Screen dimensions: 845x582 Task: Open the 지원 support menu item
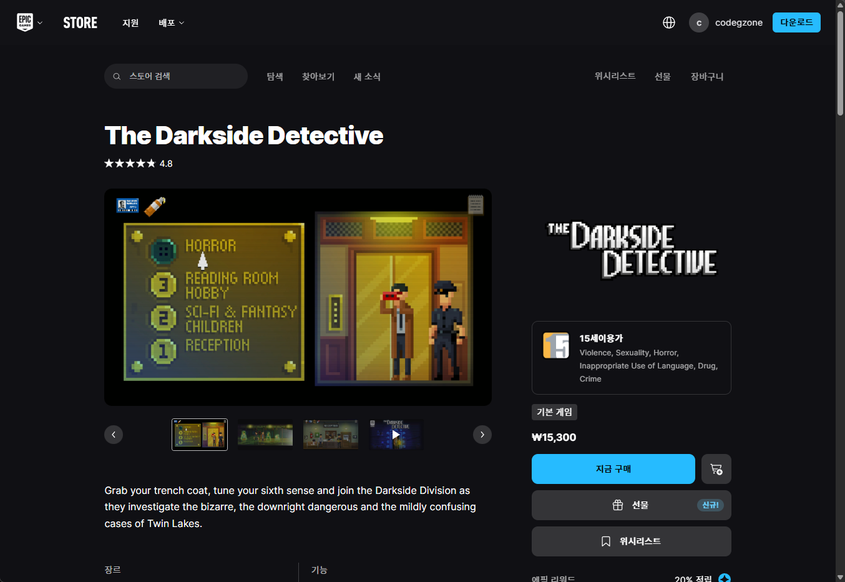pos(130,22)
